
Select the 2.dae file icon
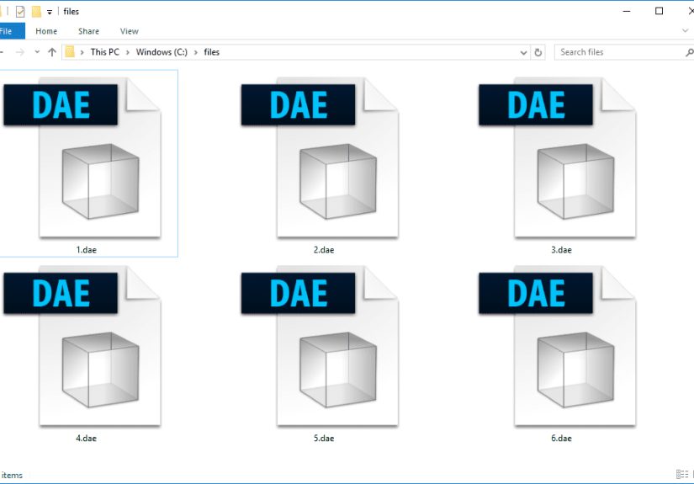pos(320,157)
